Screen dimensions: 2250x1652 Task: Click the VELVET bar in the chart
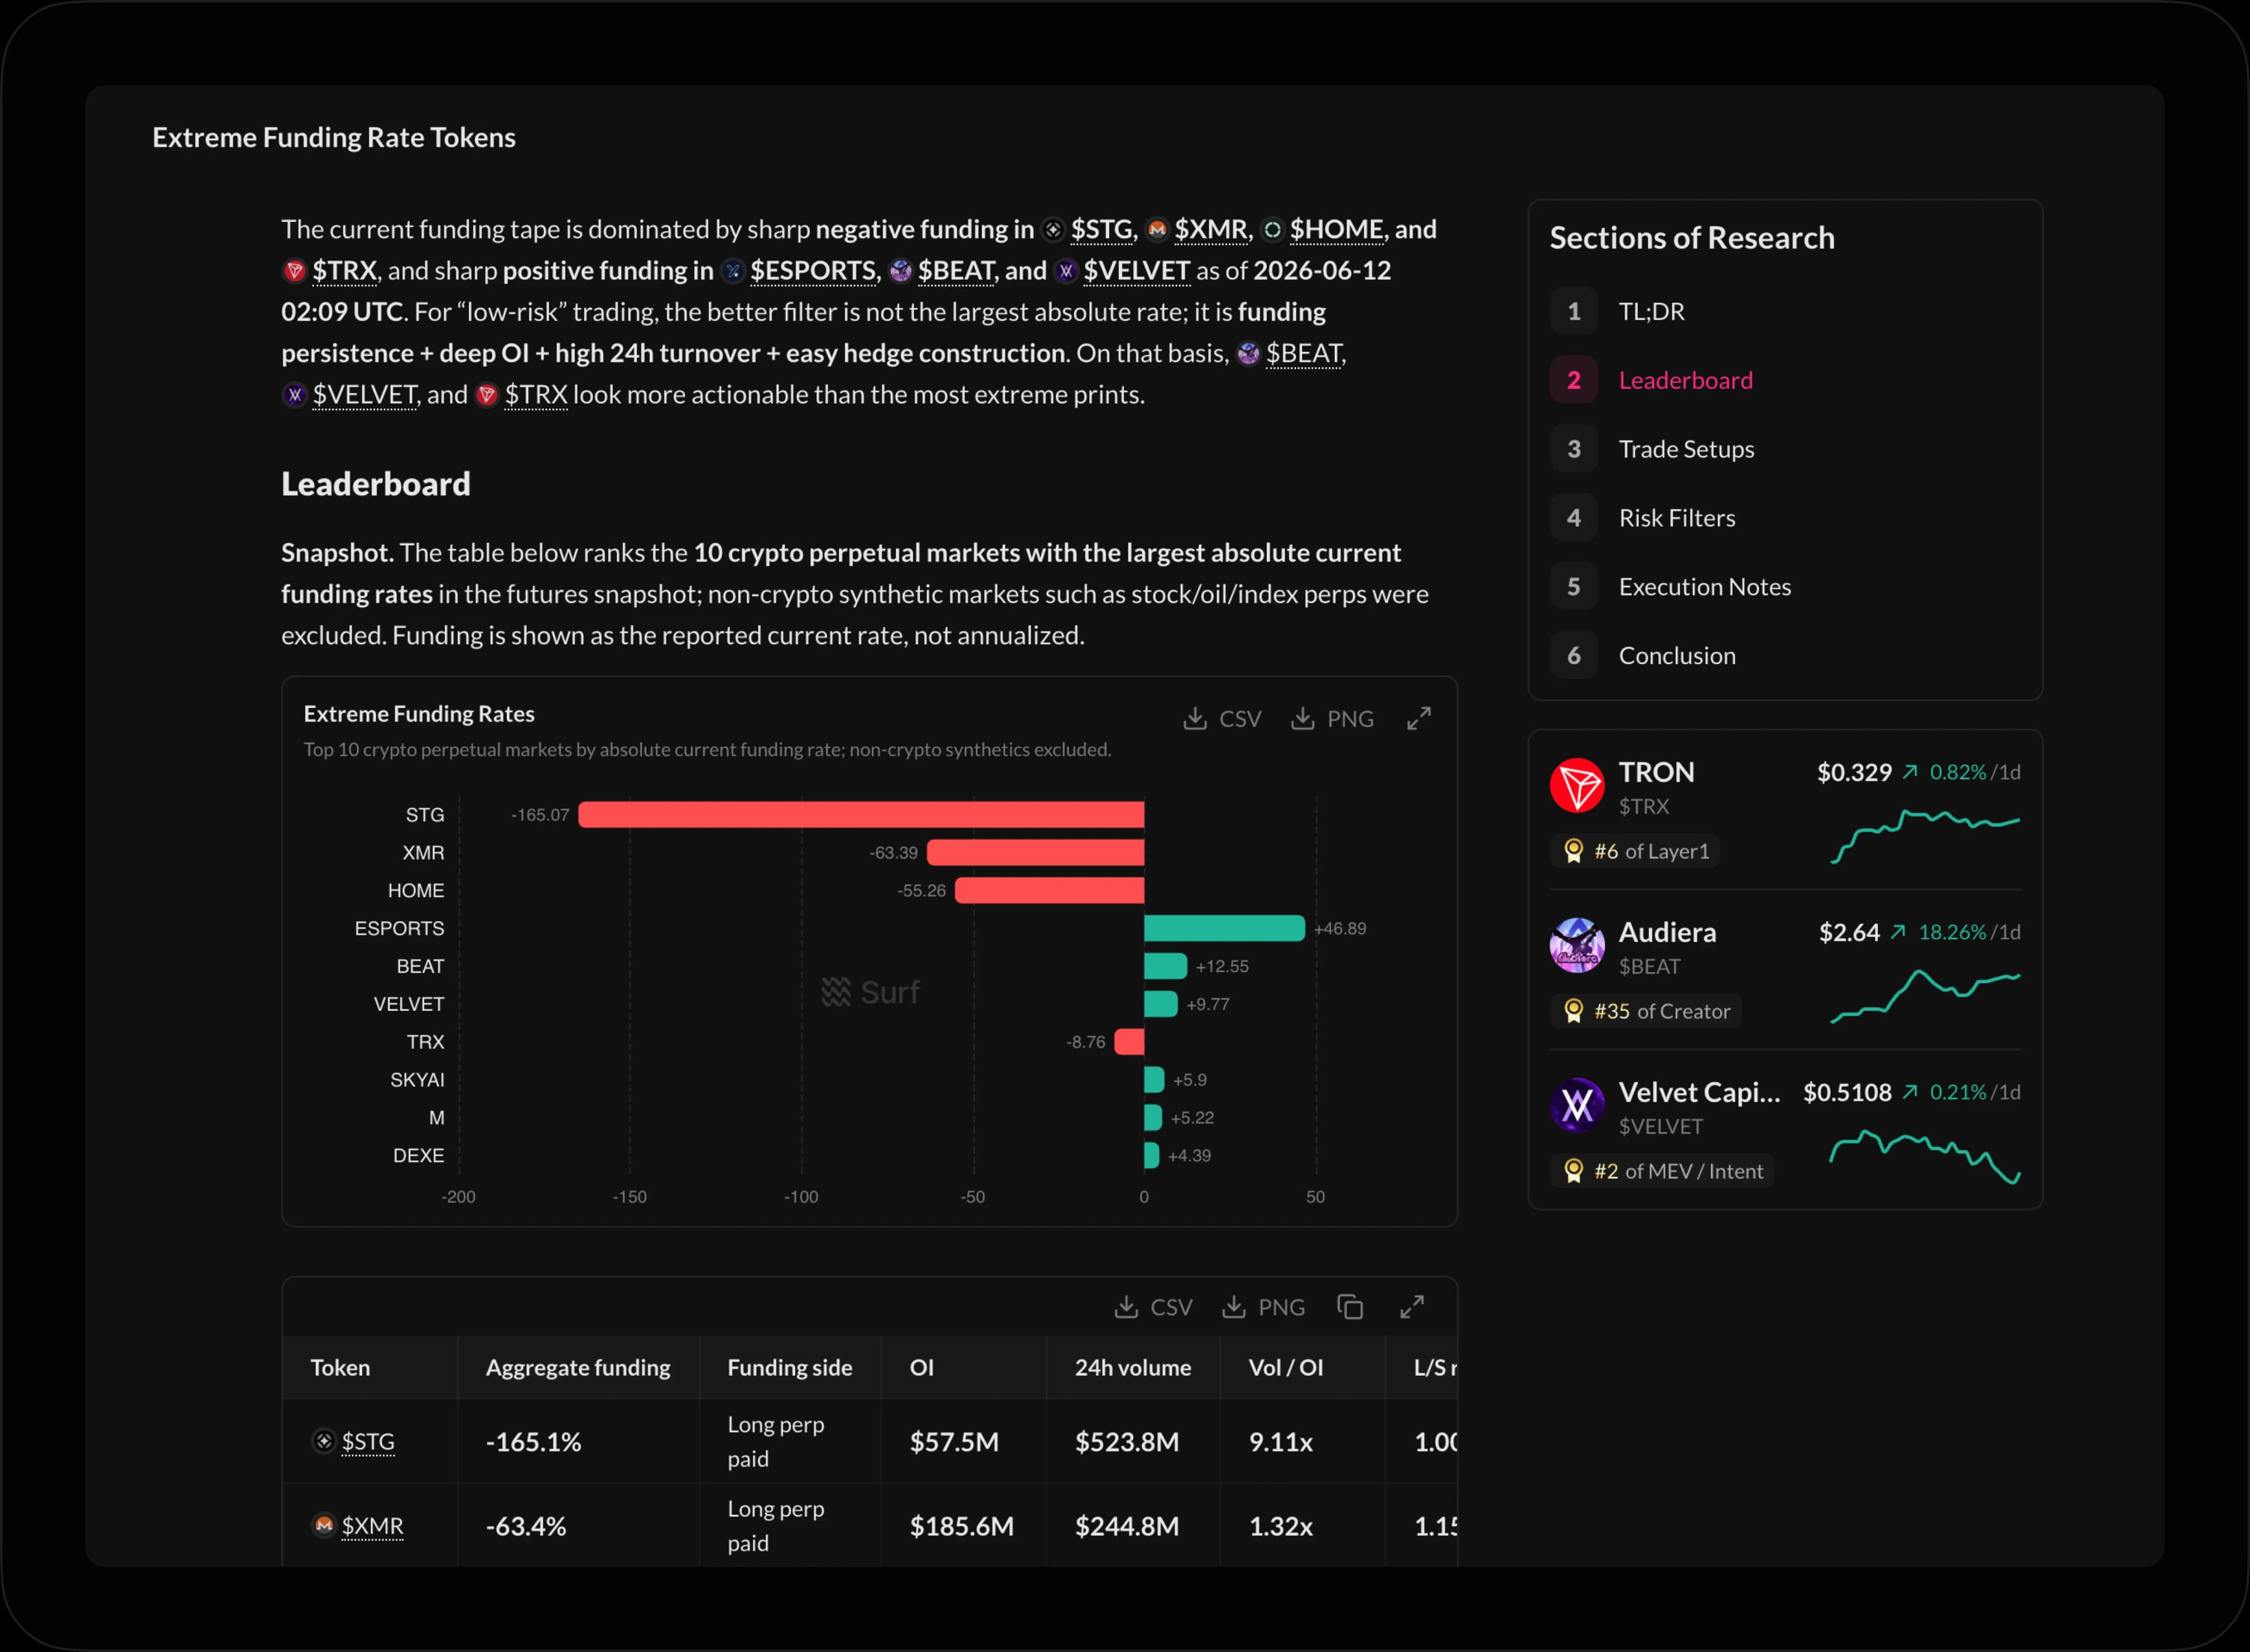point(1161,1004)
